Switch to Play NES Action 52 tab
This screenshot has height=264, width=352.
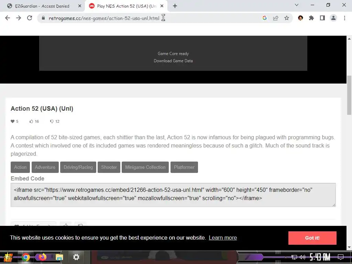pyautogui.click(x=126, y=6)
